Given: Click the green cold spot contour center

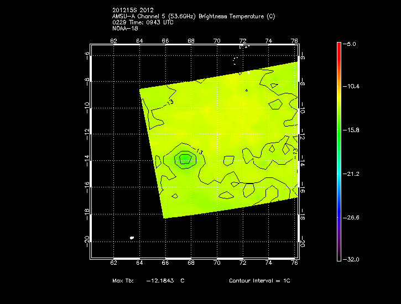Looking at the screenshot, I should [185, 159].
